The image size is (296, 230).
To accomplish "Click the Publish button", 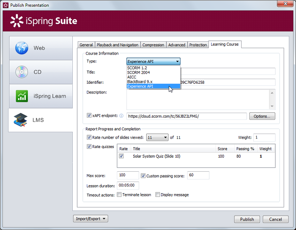I will coord(247,219).
